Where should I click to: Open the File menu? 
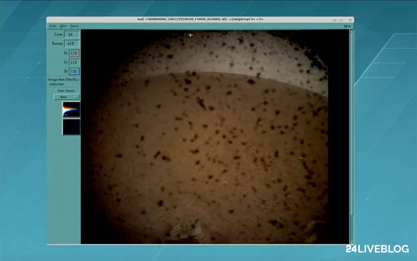[53, 26]
